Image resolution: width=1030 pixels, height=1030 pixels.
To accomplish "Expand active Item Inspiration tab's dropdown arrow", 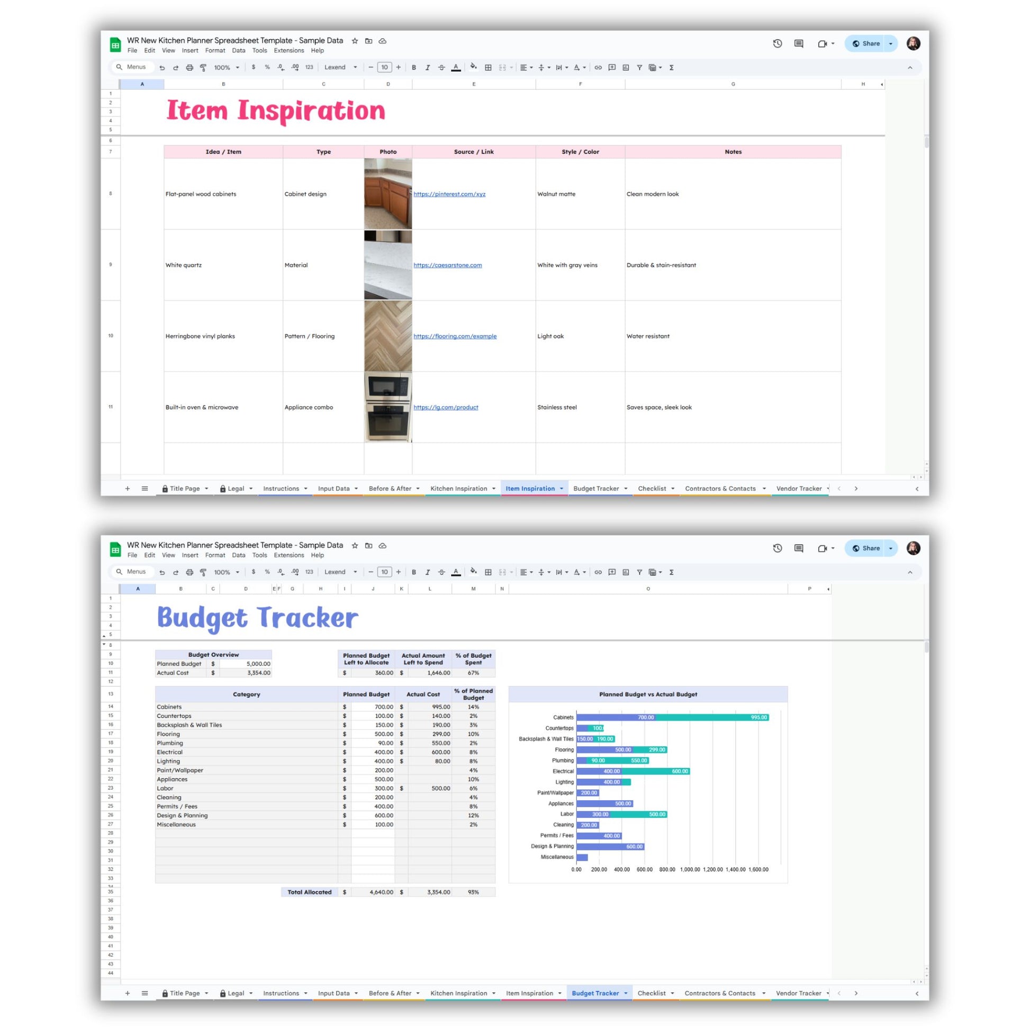I will click(562, 489).
